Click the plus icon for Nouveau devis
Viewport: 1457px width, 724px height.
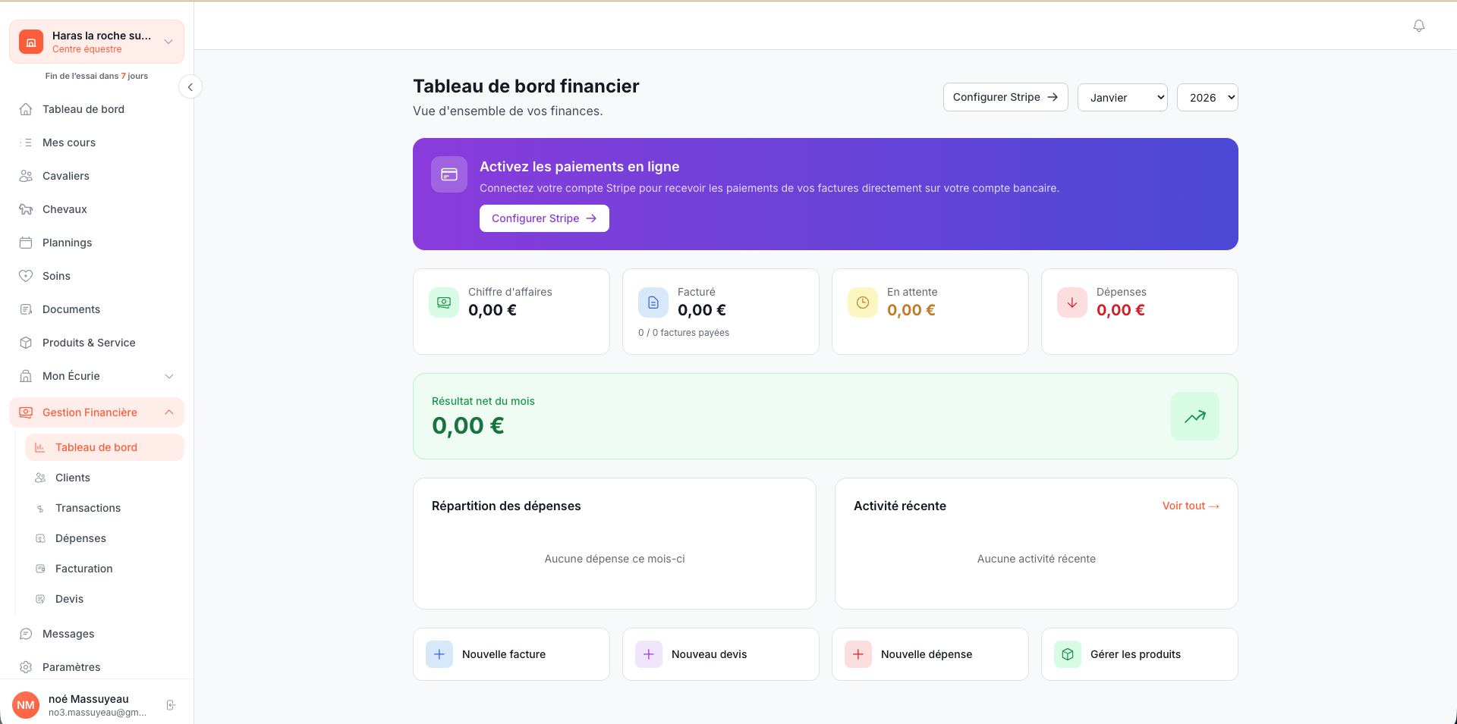649,654
